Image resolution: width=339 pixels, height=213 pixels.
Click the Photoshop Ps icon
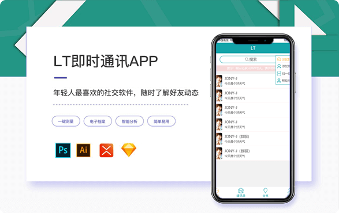63,150
